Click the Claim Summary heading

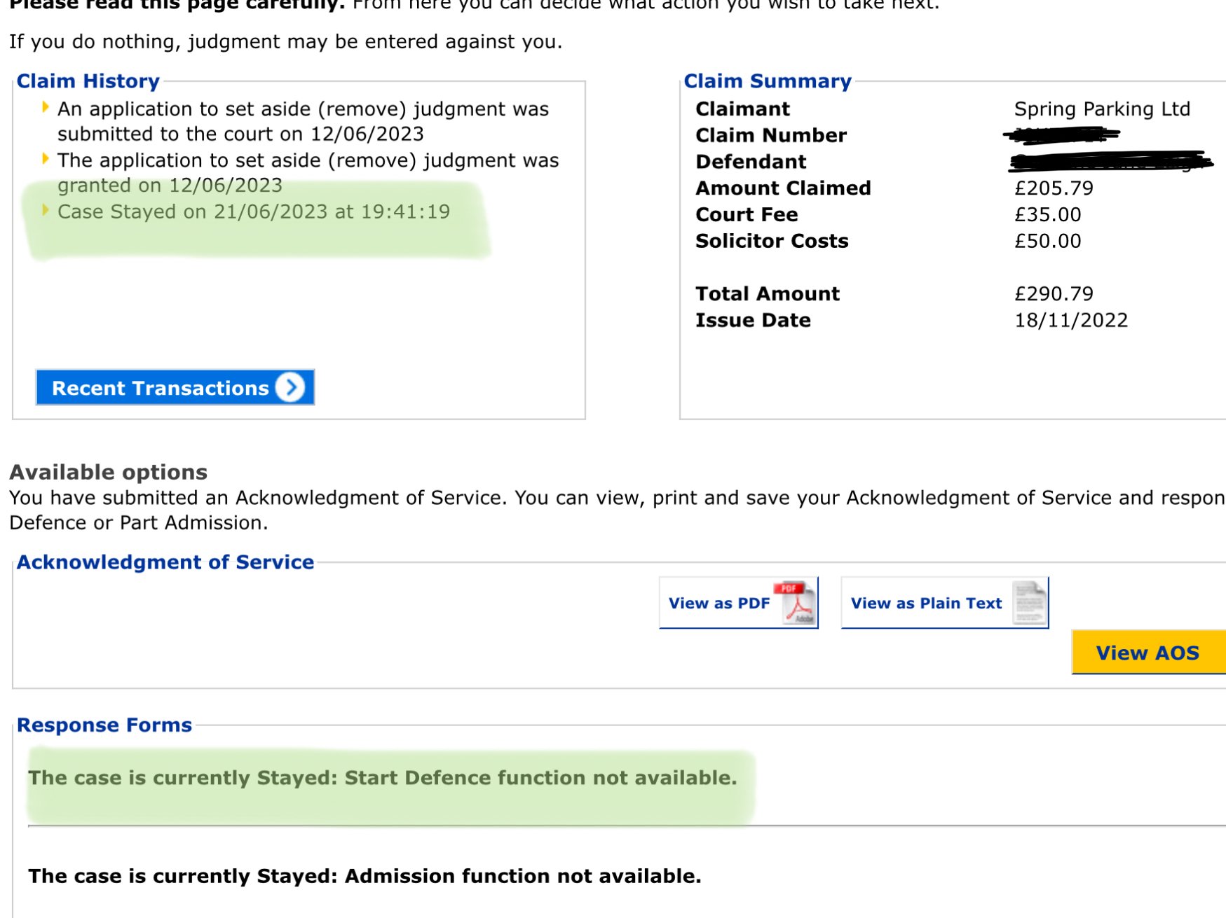(767, 81)
